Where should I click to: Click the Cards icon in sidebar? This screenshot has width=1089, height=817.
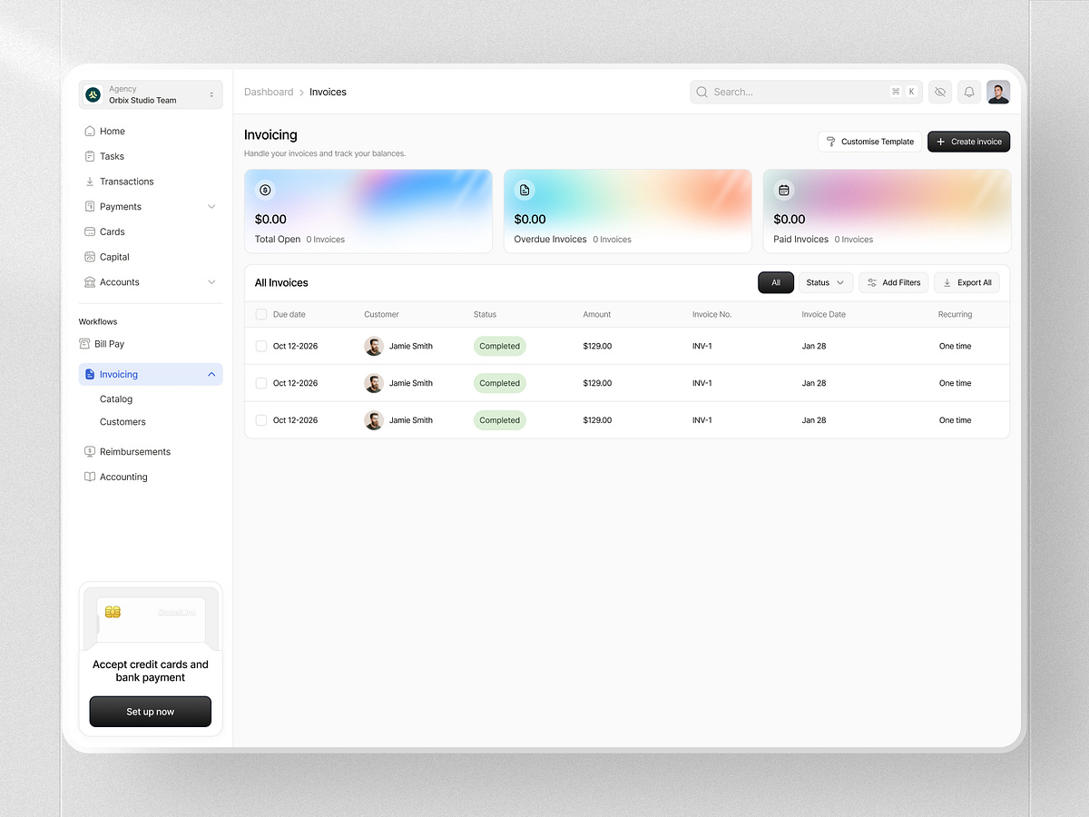(90, 231)
